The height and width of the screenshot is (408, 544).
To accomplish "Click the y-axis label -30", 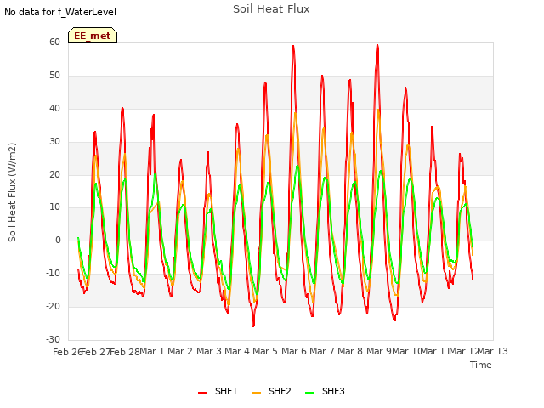I will (x=53, y=339).
